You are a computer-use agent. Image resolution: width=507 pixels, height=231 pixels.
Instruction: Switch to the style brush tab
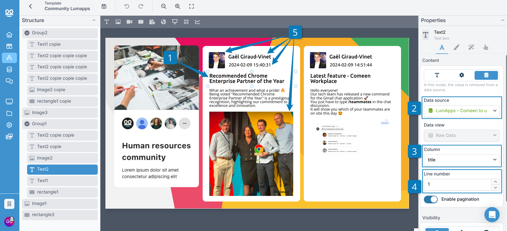click(456, 47)
